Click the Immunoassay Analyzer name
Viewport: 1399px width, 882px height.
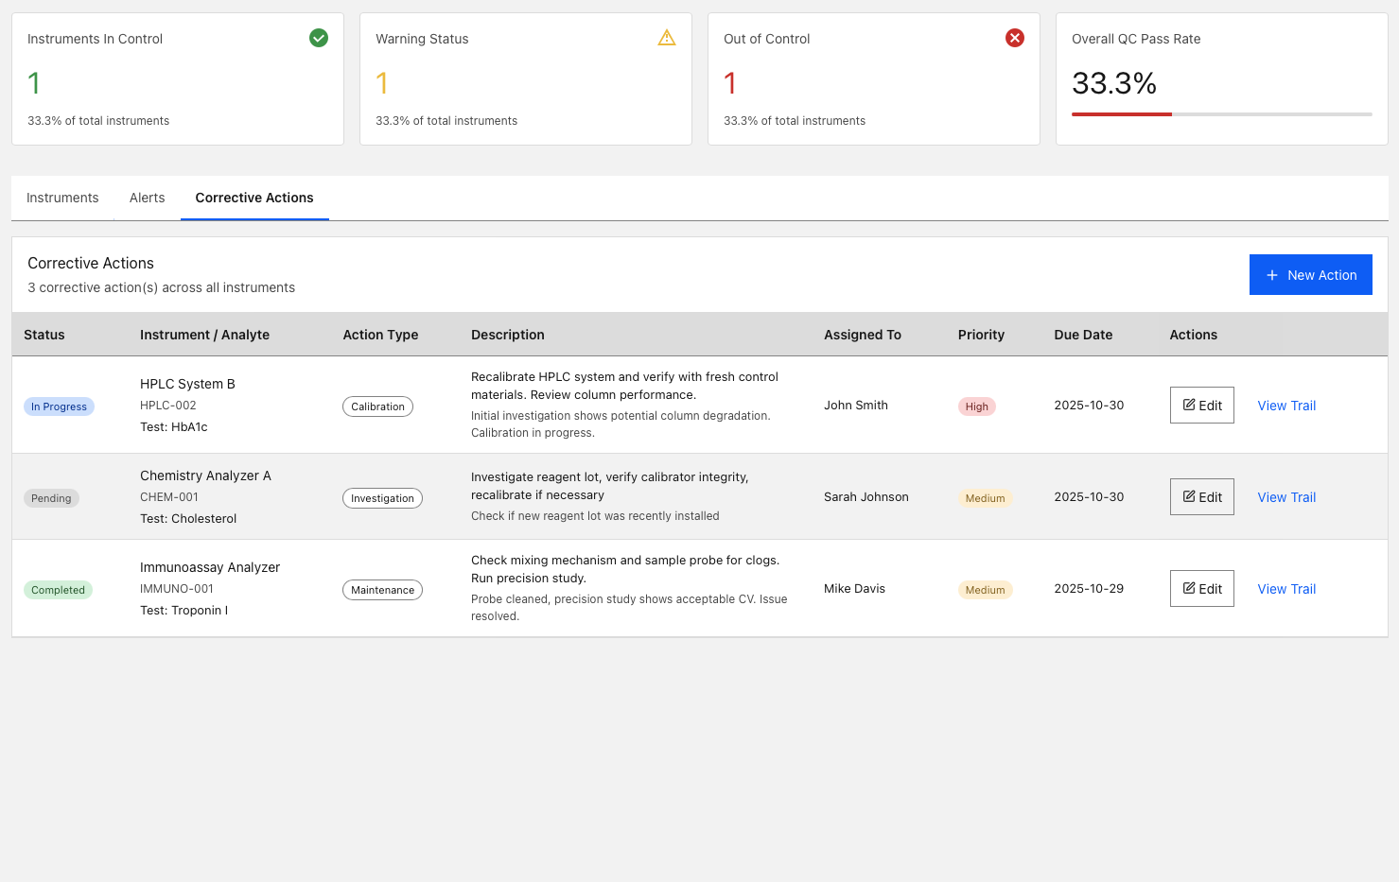[210, 567]
